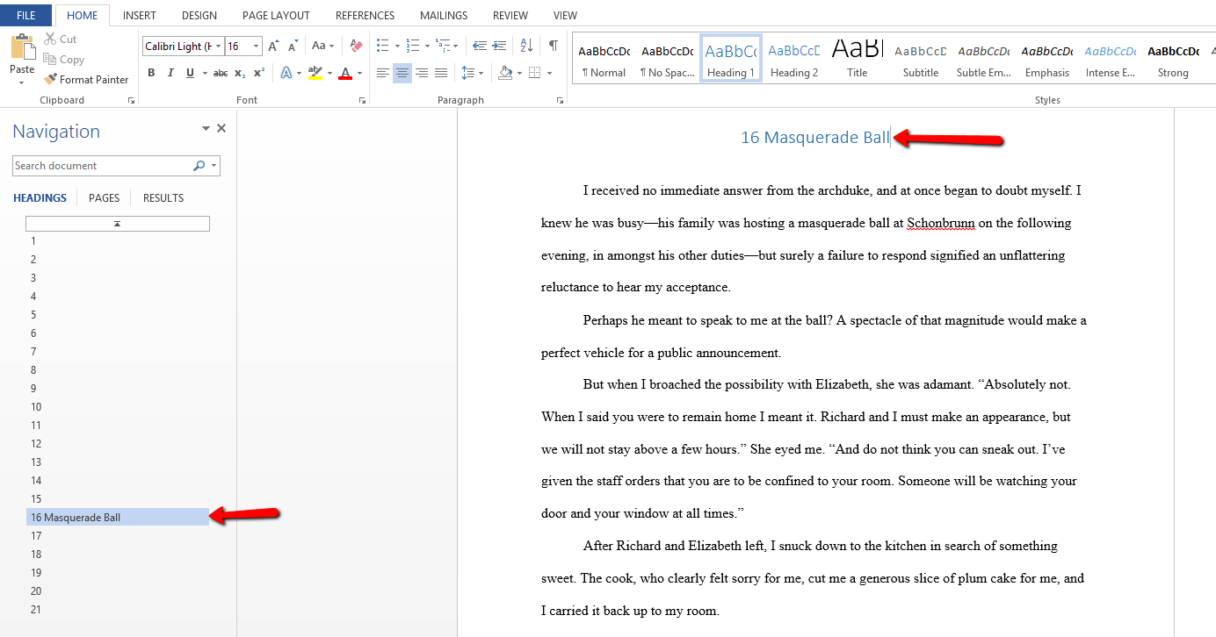The width and height of the screenshot is (1216, 637).
Task: Open the font size dropdown
Action: point(256,46)
